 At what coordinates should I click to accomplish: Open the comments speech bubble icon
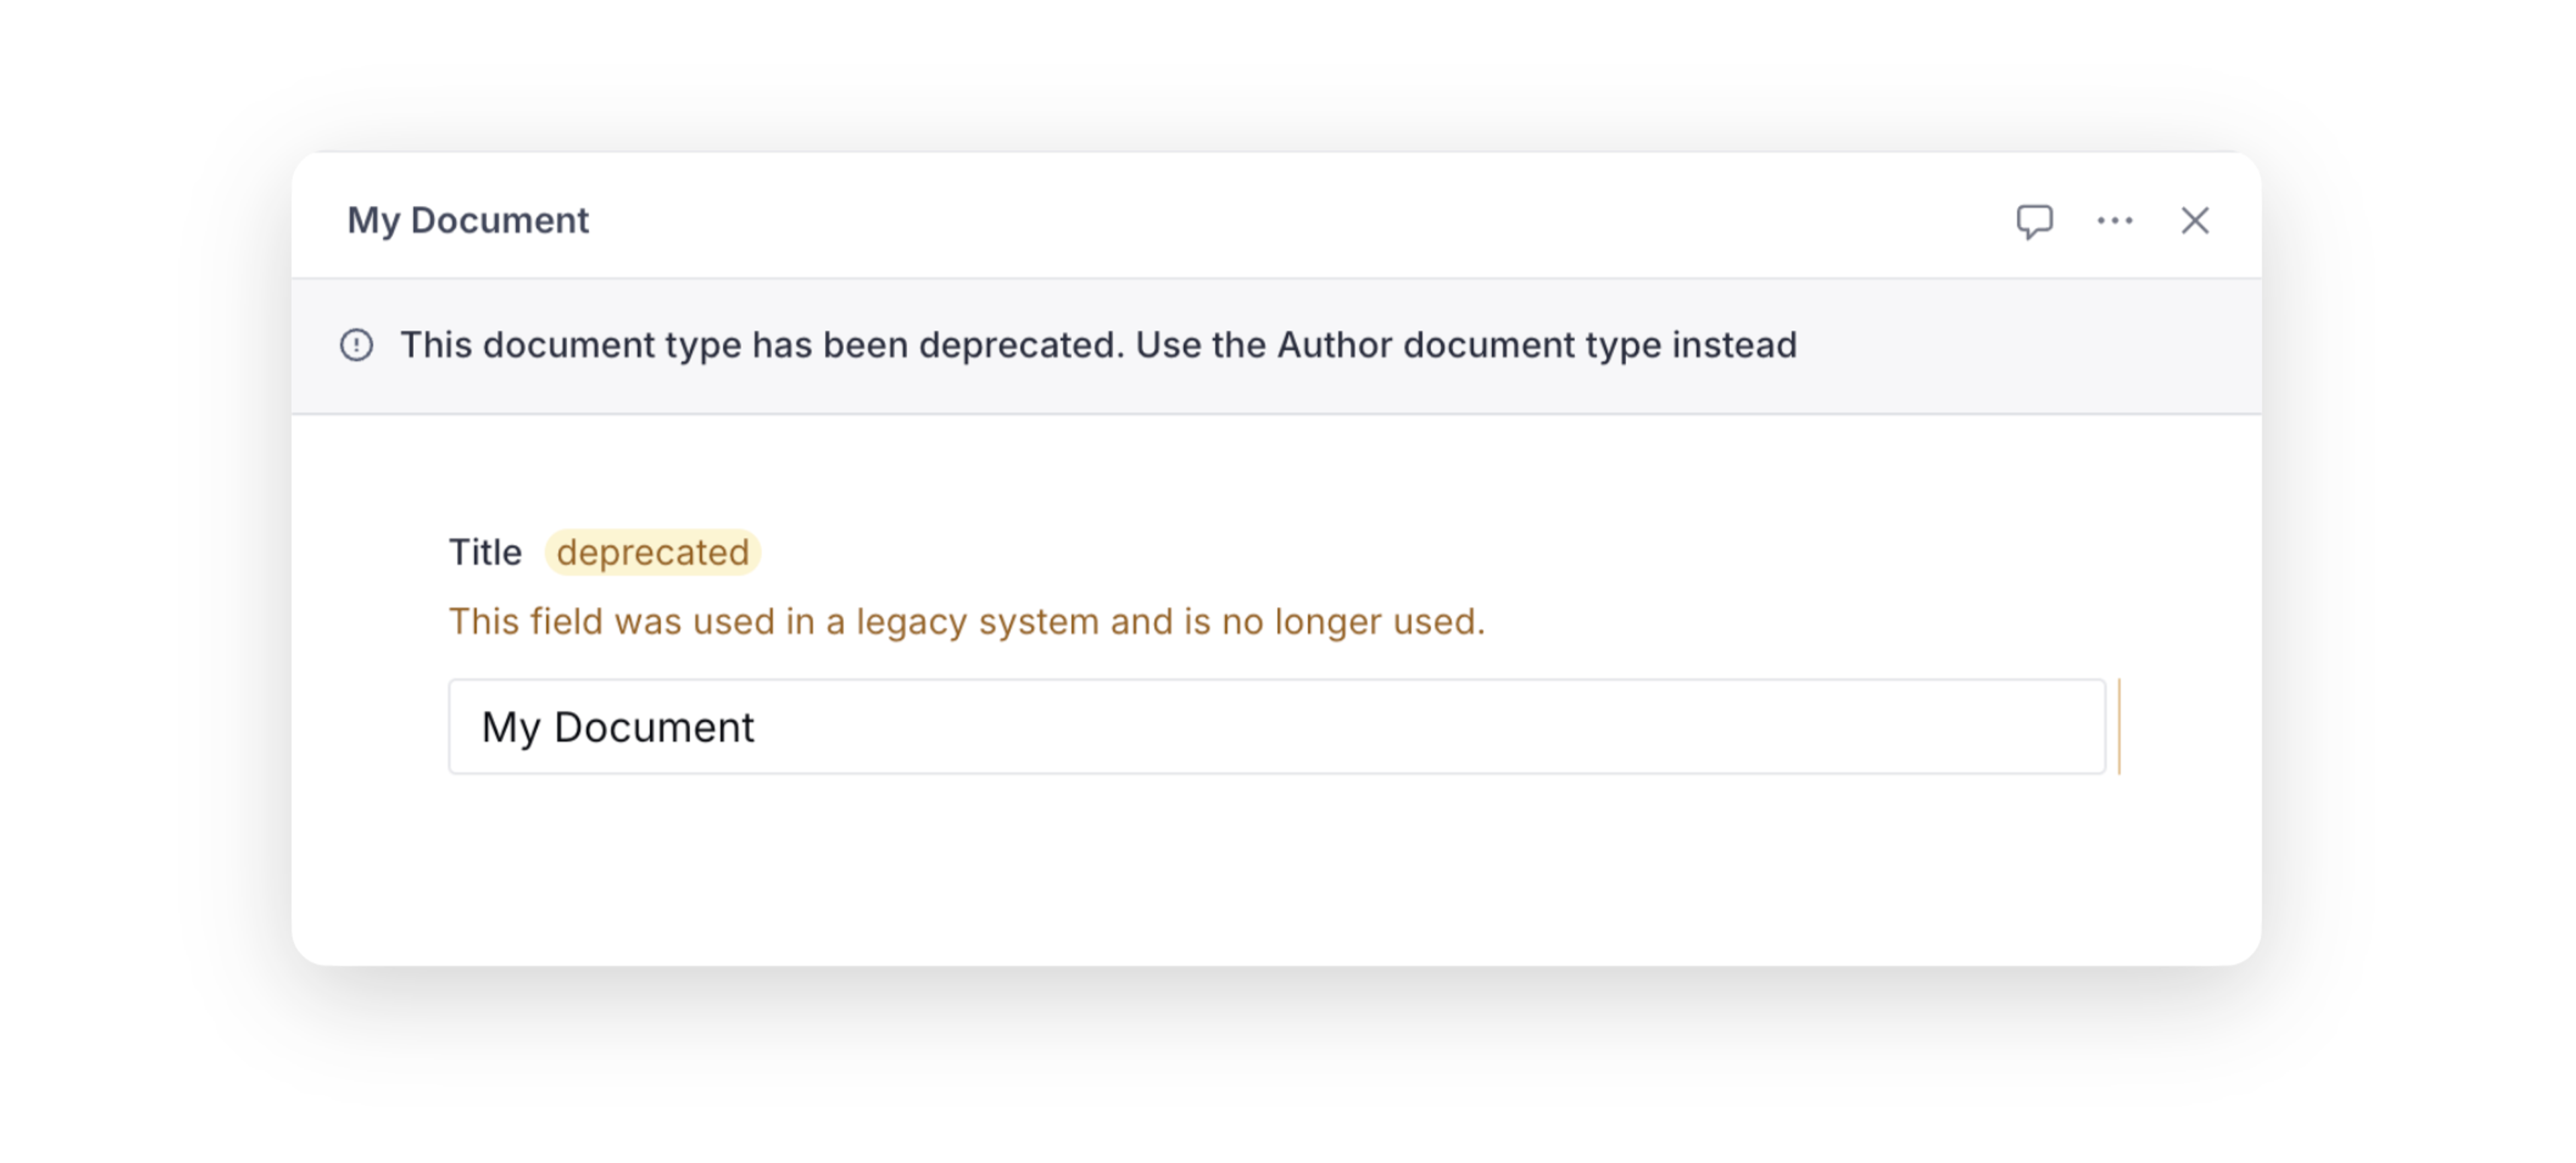point(2034,221)
